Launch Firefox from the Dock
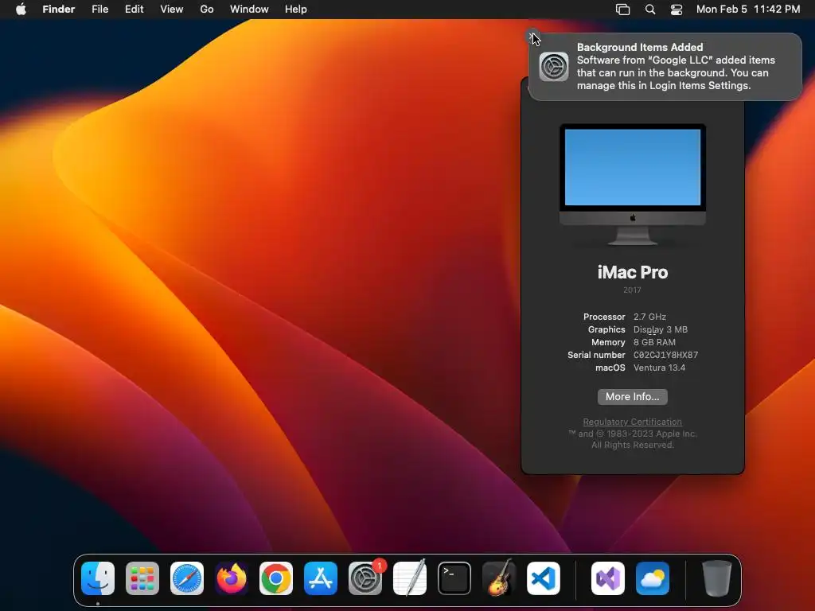The image size is (815, 611). click(232, 578)
